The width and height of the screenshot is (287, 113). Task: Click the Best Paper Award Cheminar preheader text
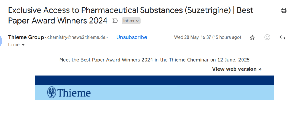coord(154,60)
